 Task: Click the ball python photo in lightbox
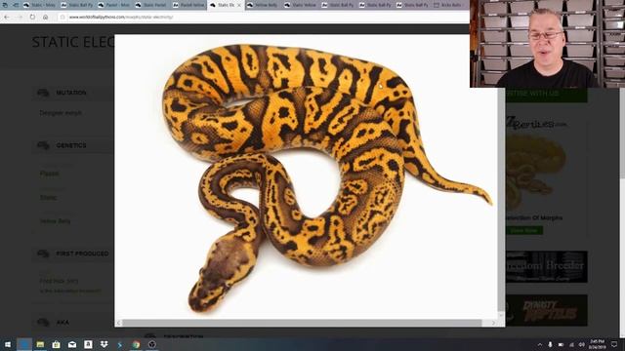point(306,177)
